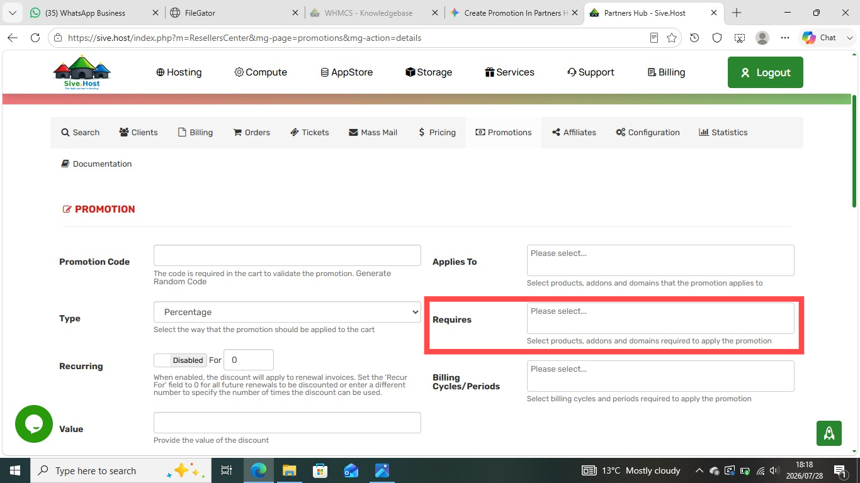Open the browser profile avatar
This screenshot has width=860, height=483.
click(762, 38)
